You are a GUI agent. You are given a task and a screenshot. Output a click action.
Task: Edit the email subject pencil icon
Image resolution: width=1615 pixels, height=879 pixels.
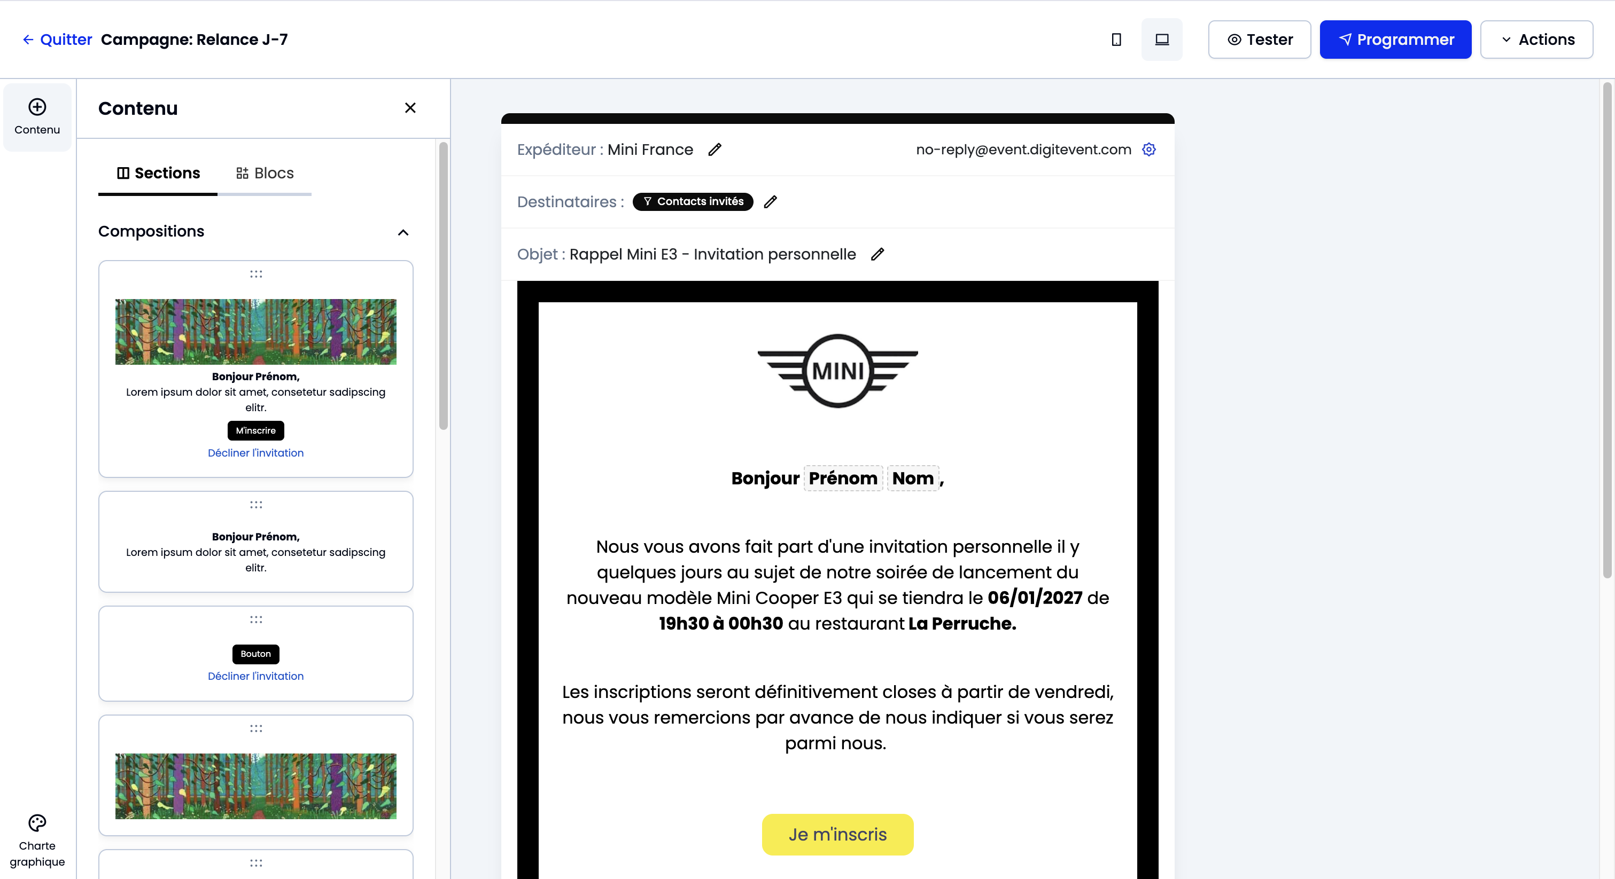click(x=878, y=254)
